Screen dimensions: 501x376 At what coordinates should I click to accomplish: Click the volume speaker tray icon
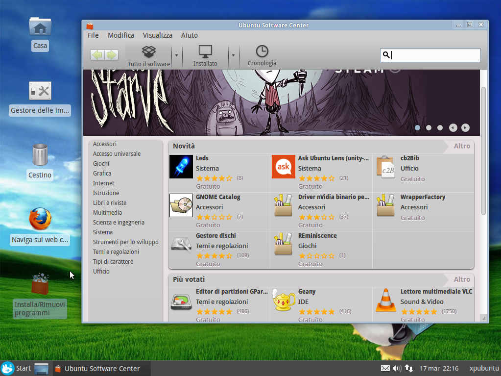tap(397, 368)
